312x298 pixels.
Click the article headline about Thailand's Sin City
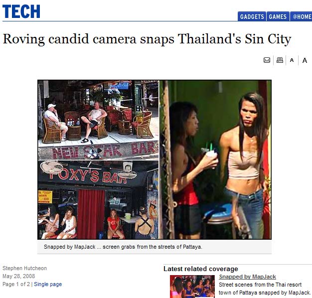147,39
